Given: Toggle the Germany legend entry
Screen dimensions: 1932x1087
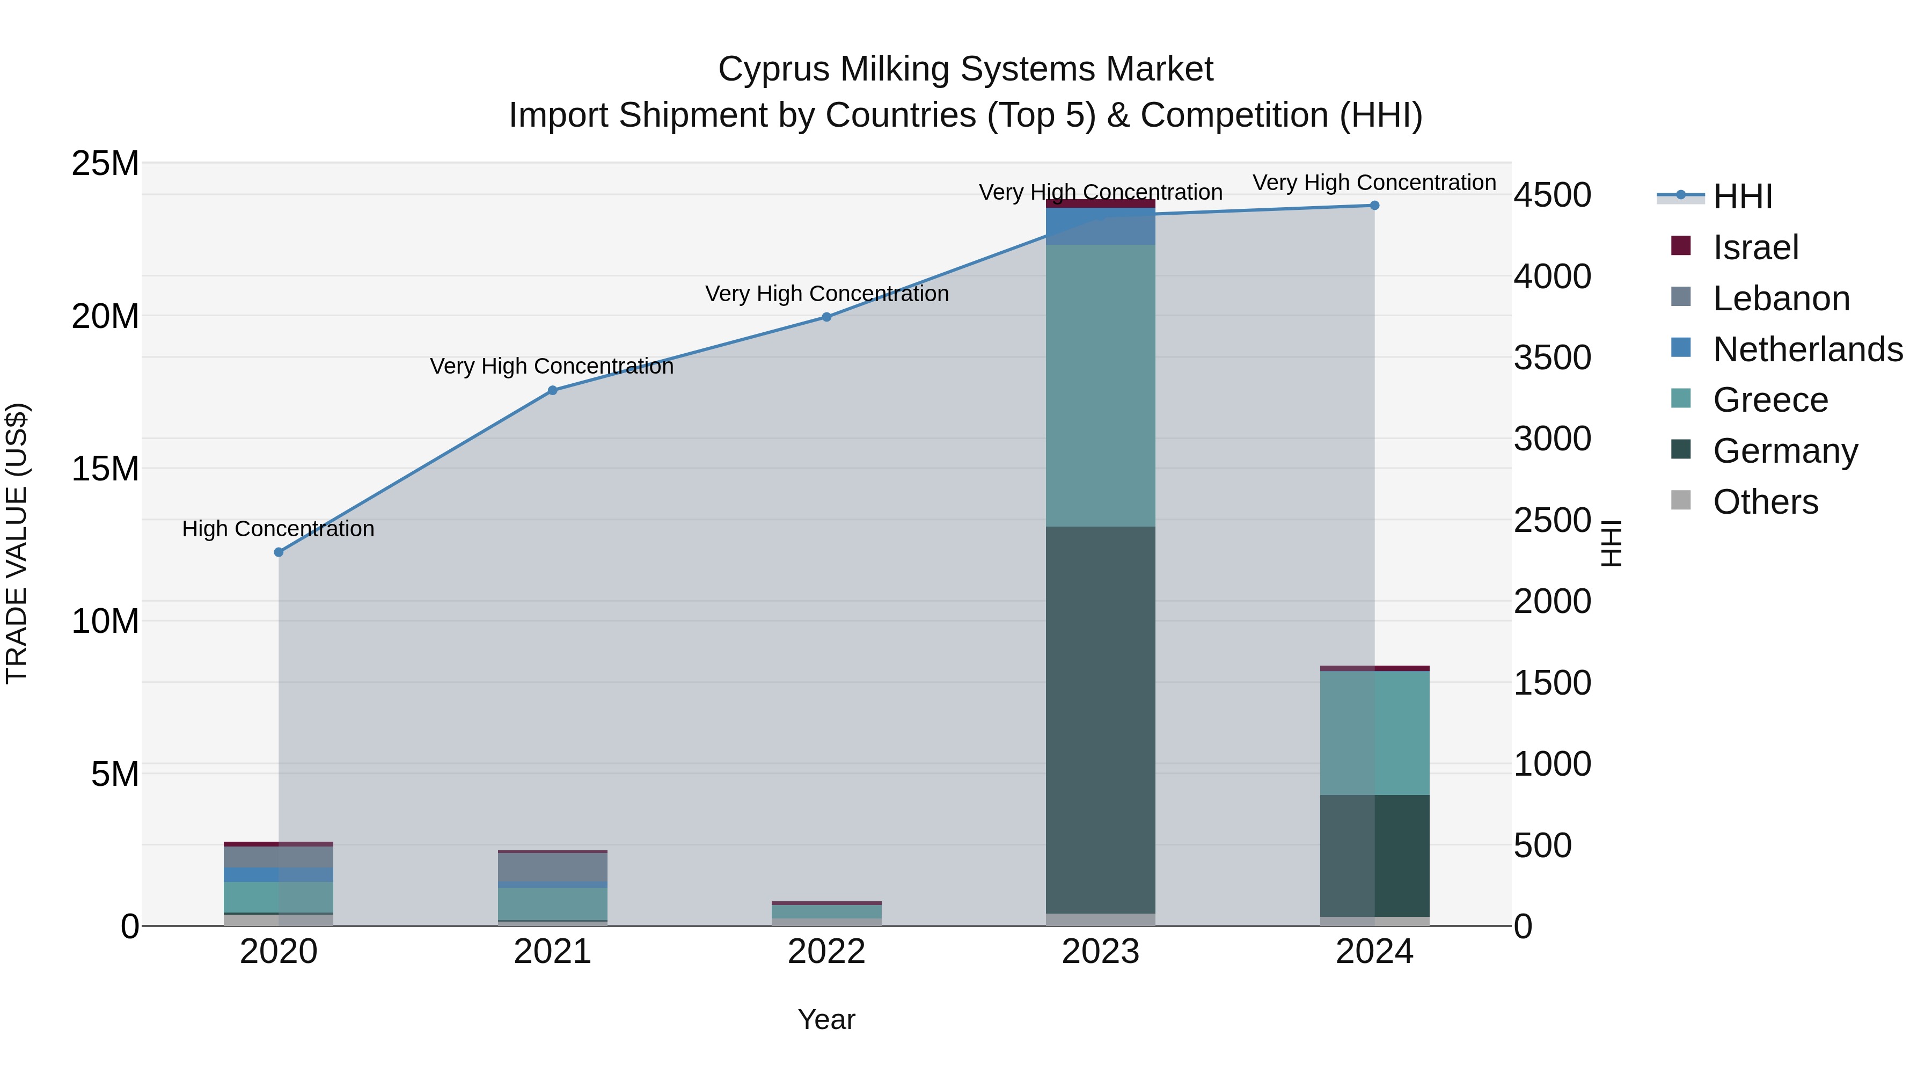Looking at the screenshot, I should click(x=1765, y=451).
